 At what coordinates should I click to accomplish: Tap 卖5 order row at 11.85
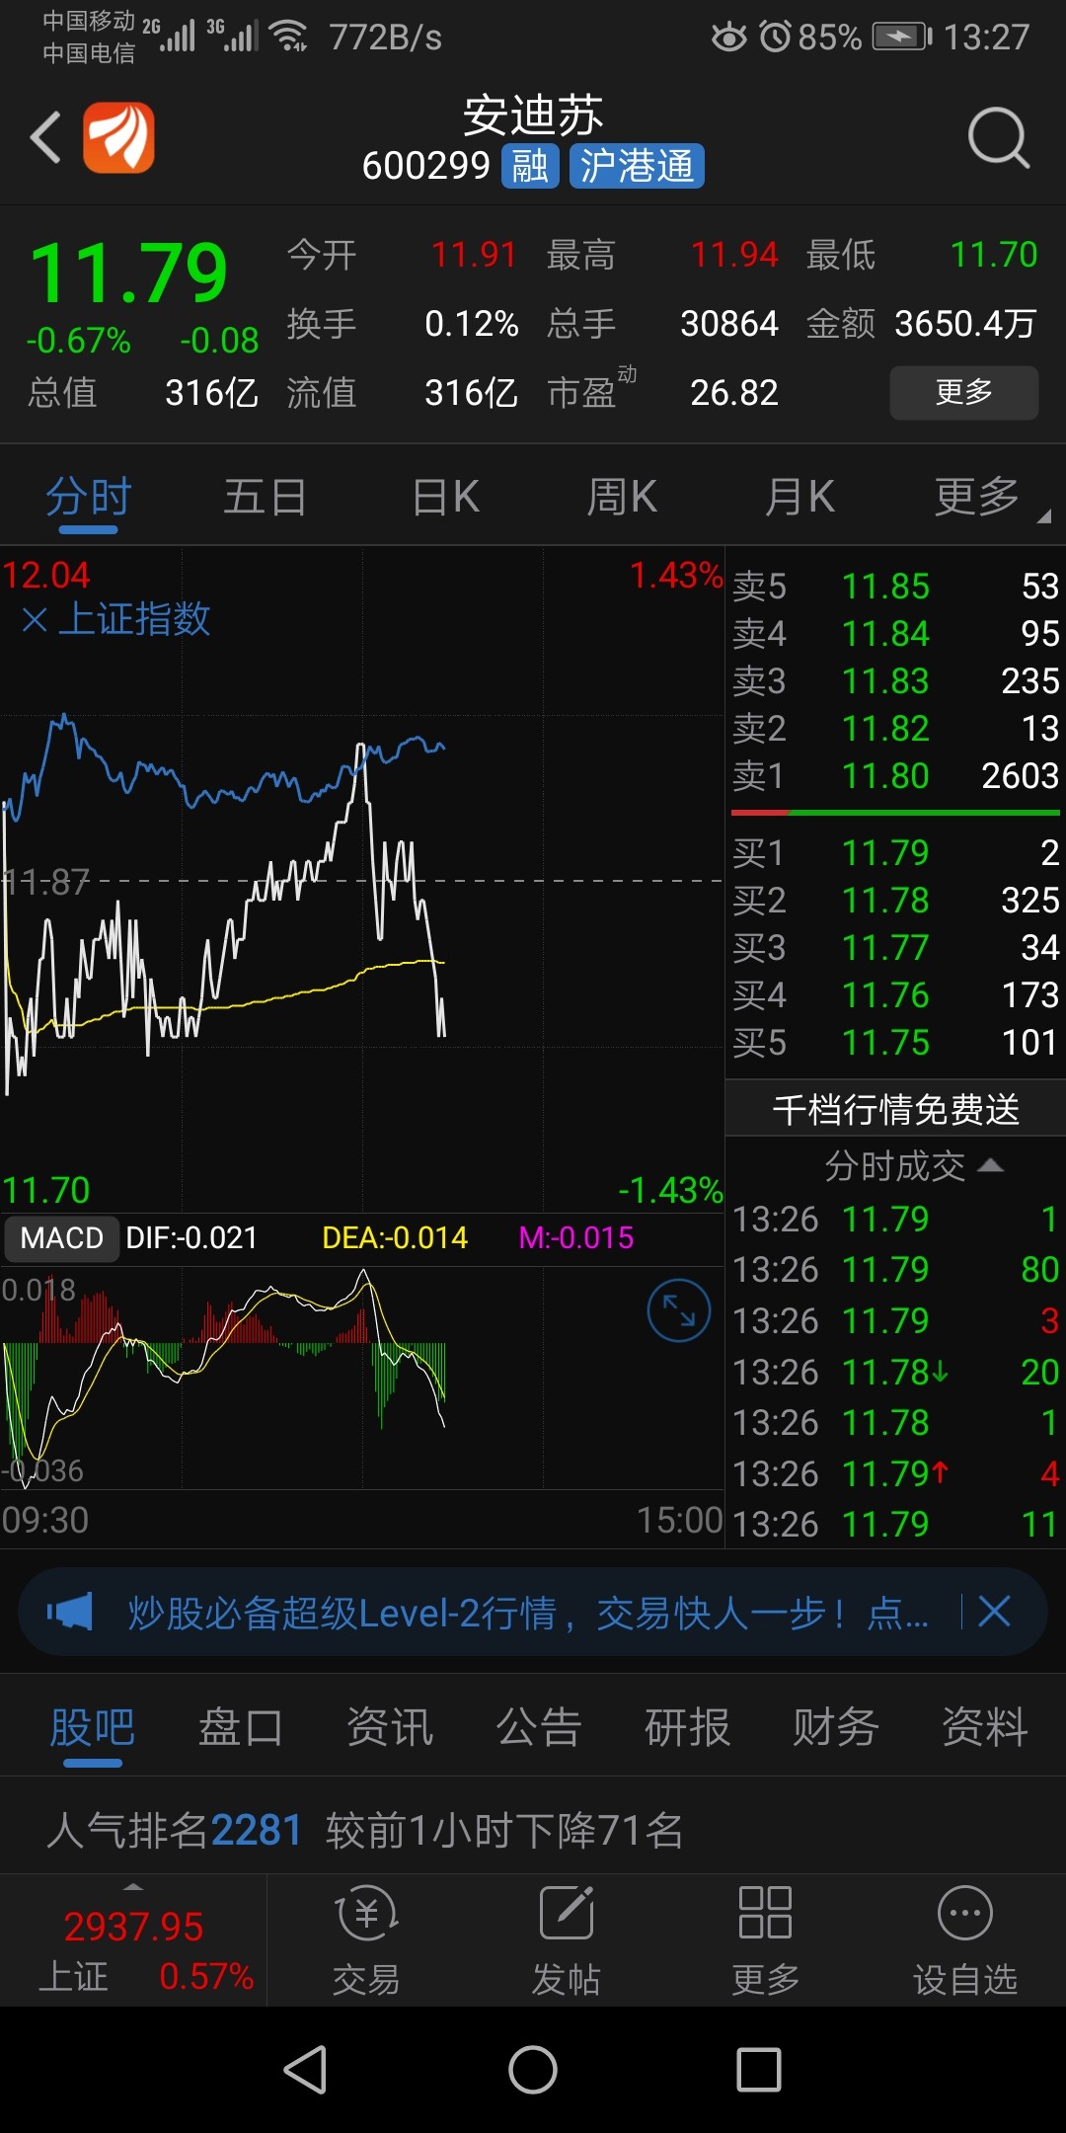coord(896,586)
